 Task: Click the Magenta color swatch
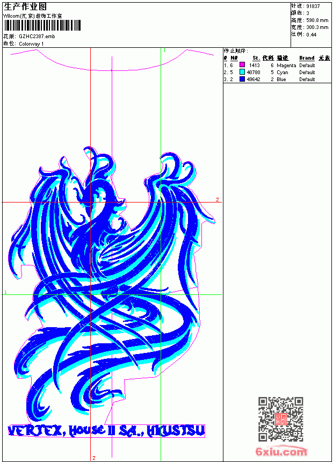point(242,65)
